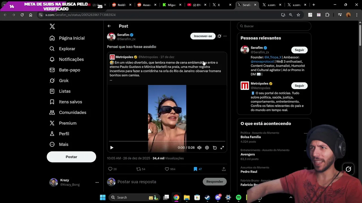
Task: Go back using the Post arrow
Action: coord(109,26)
